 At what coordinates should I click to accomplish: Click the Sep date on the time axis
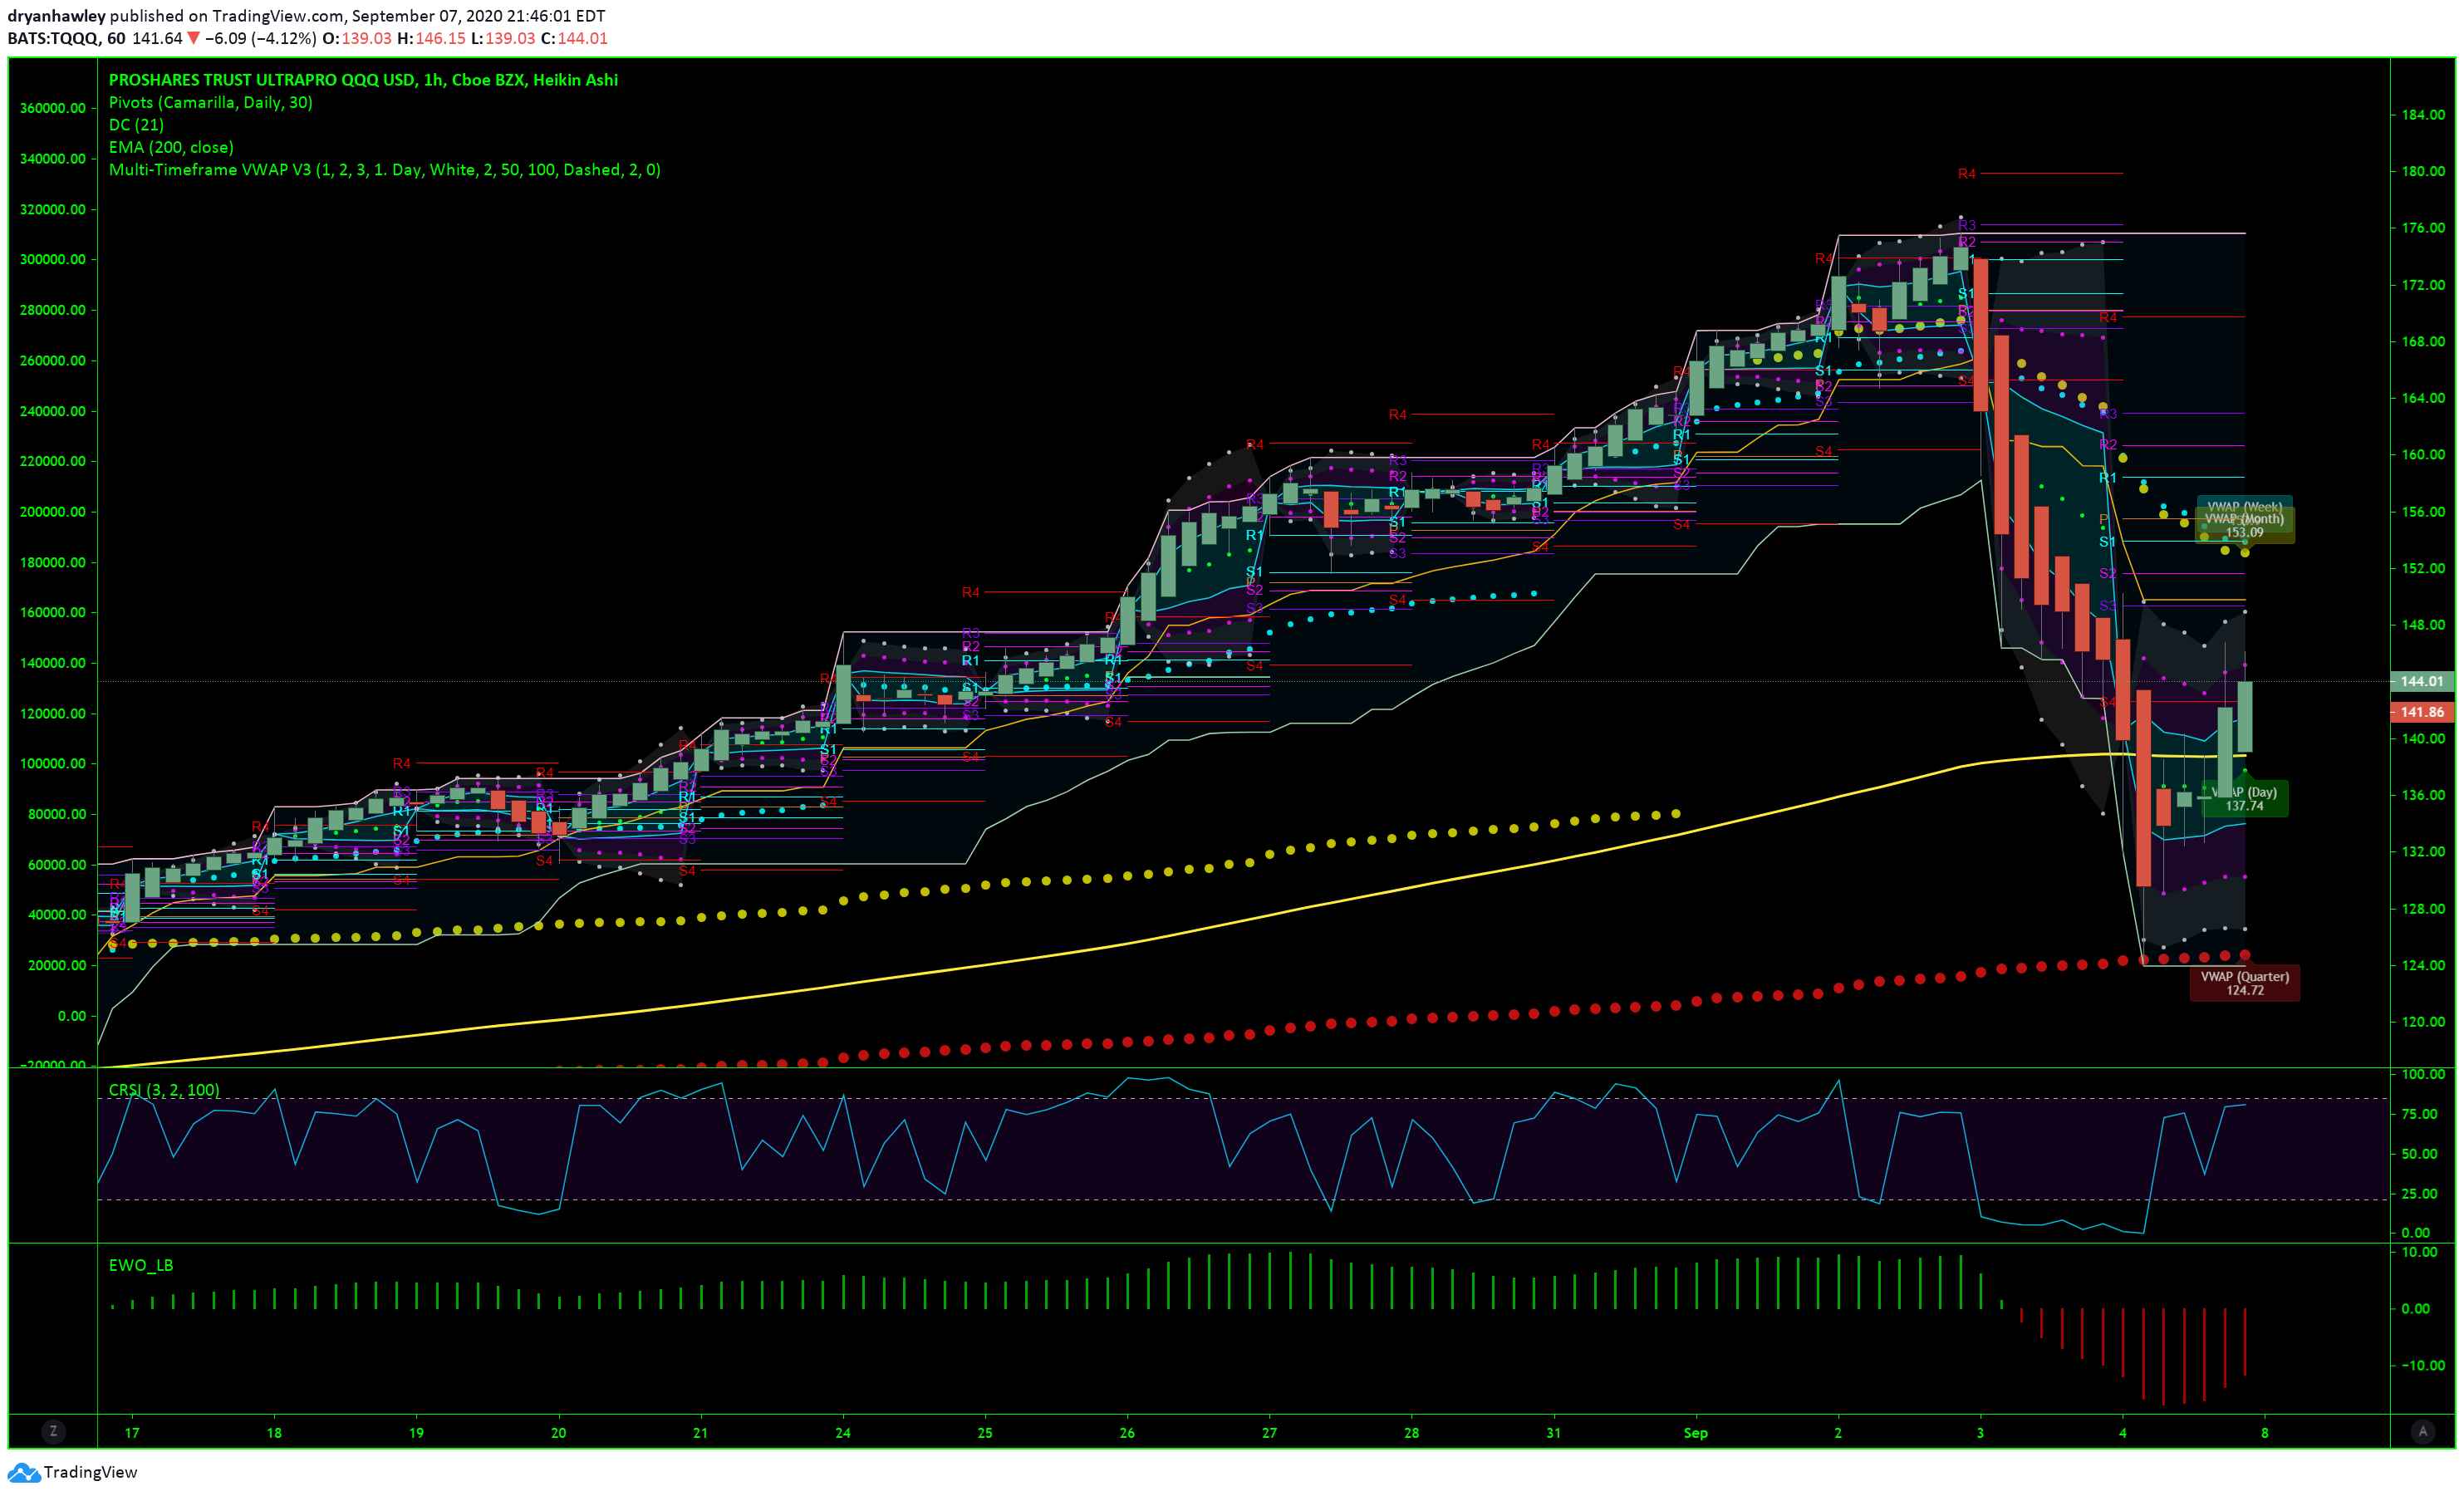point(1695,1433)
